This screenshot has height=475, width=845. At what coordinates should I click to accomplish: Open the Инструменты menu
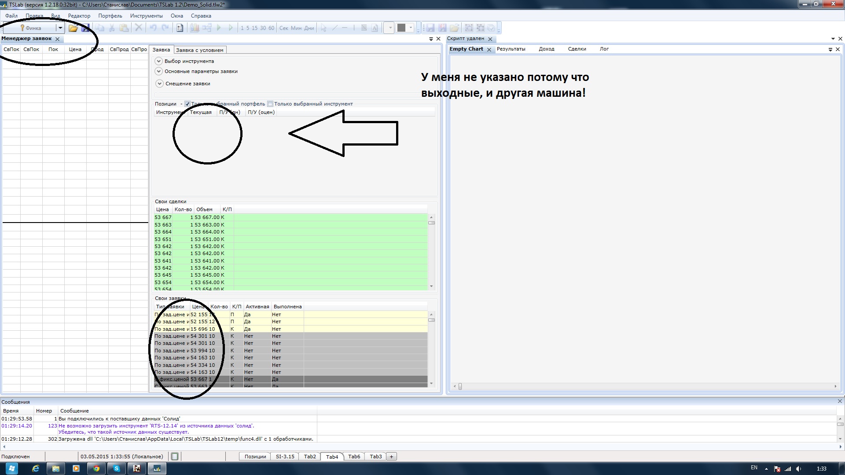pos(146,16)
